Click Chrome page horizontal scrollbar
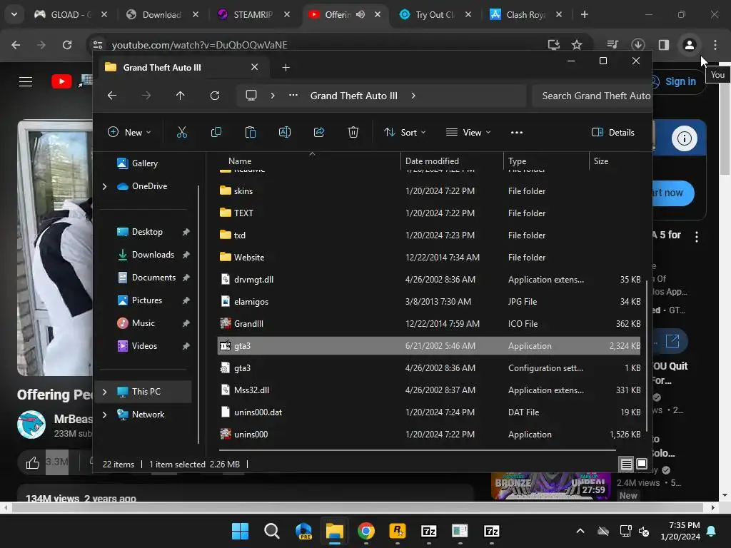 point(358,507)
